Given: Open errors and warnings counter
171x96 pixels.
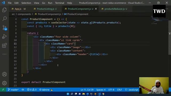Looking at the screenshot, I should (x=32, y=90).
